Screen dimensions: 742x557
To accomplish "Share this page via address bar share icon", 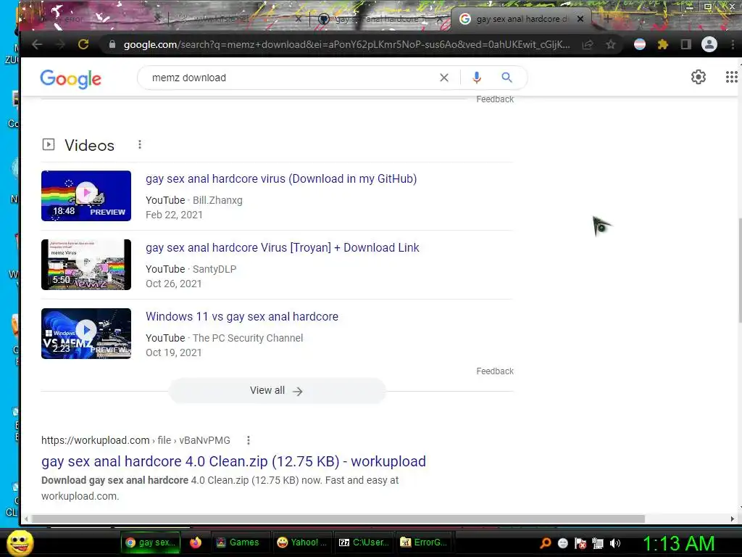I will 588,44.
